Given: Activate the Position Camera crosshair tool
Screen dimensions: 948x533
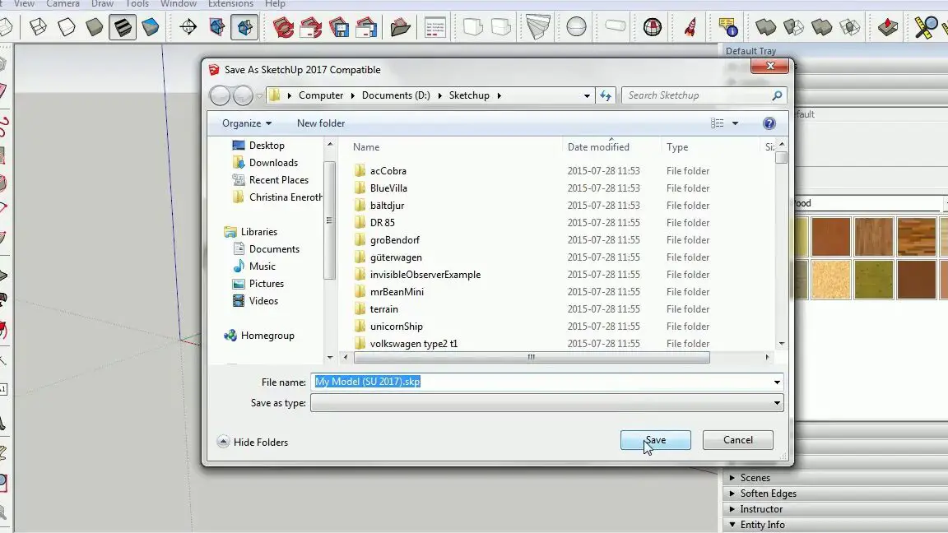Looking at the screenshot, I should coord(188,27).
